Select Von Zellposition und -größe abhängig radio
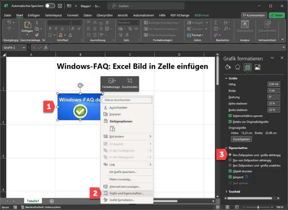Viewport: 288px width, 210px height. (230, 155)
